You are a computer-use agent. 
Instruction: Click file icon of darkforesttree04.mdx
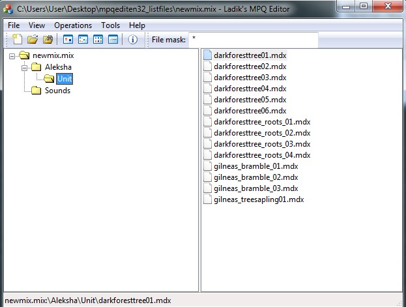tap(207, 89)
